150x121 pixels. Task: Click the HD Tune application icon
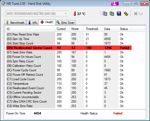3,4
